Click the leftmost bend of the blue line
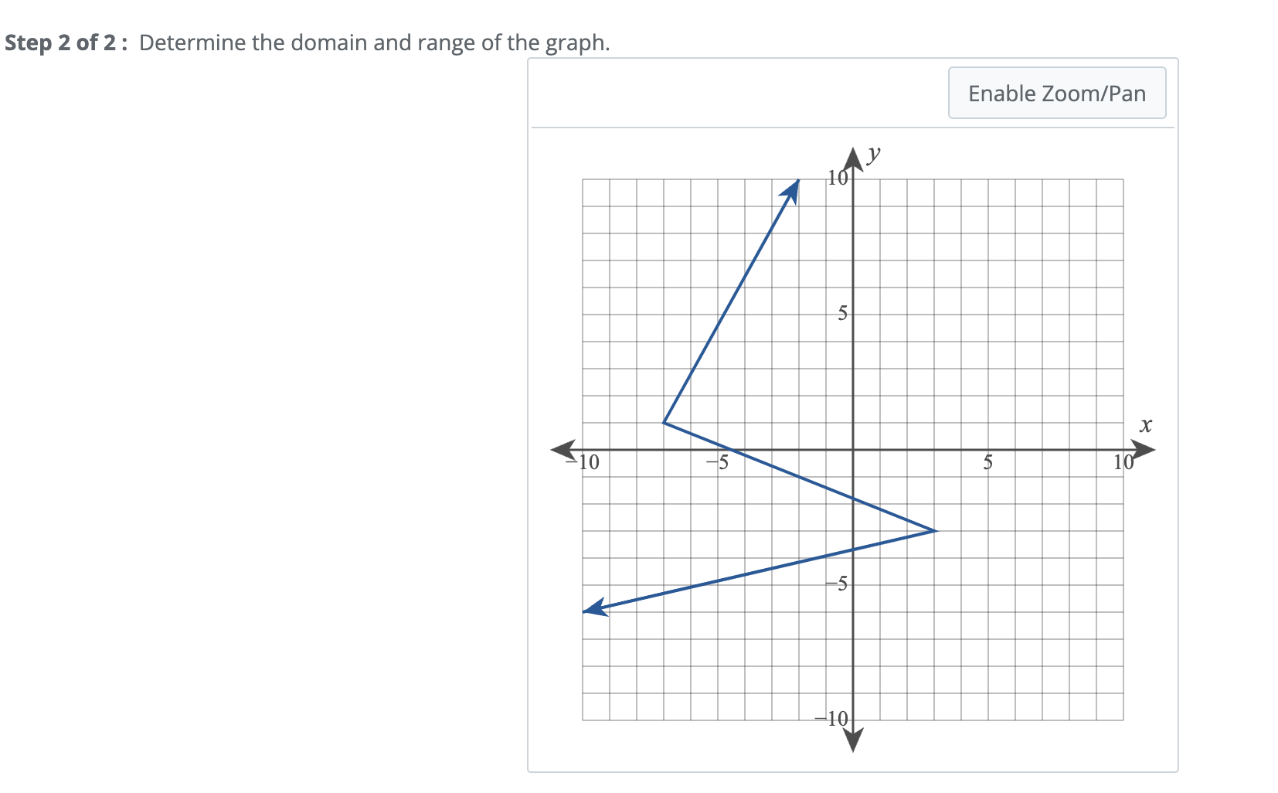The image size is (1278, 793). [665, 422]
